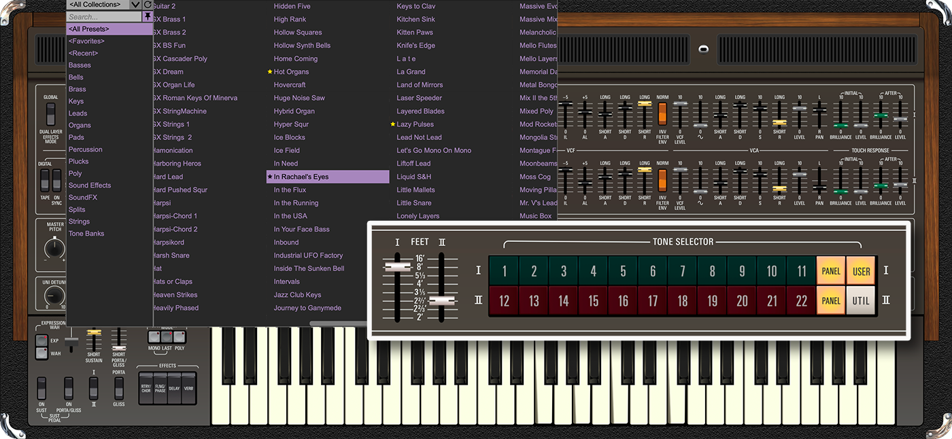
Task: Flip the ON SYNC switch
Action: (x=56, y=179)
